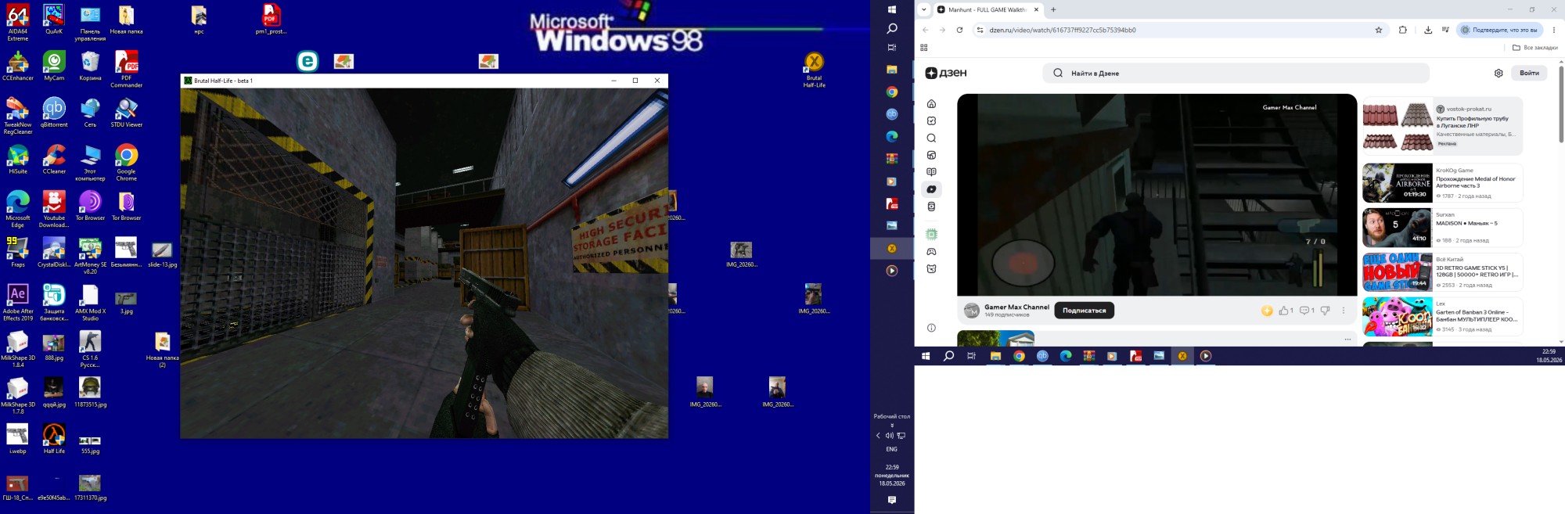Open the AIDA64 Extreme desktop icon
This screenshot has height=514, width=1565.
(17, 23)
